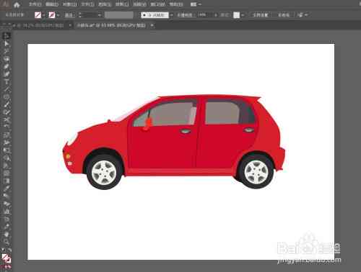This screenshot has height=272, width=361.
Task: Open the 文件 menu
Action: pos(35,4)
